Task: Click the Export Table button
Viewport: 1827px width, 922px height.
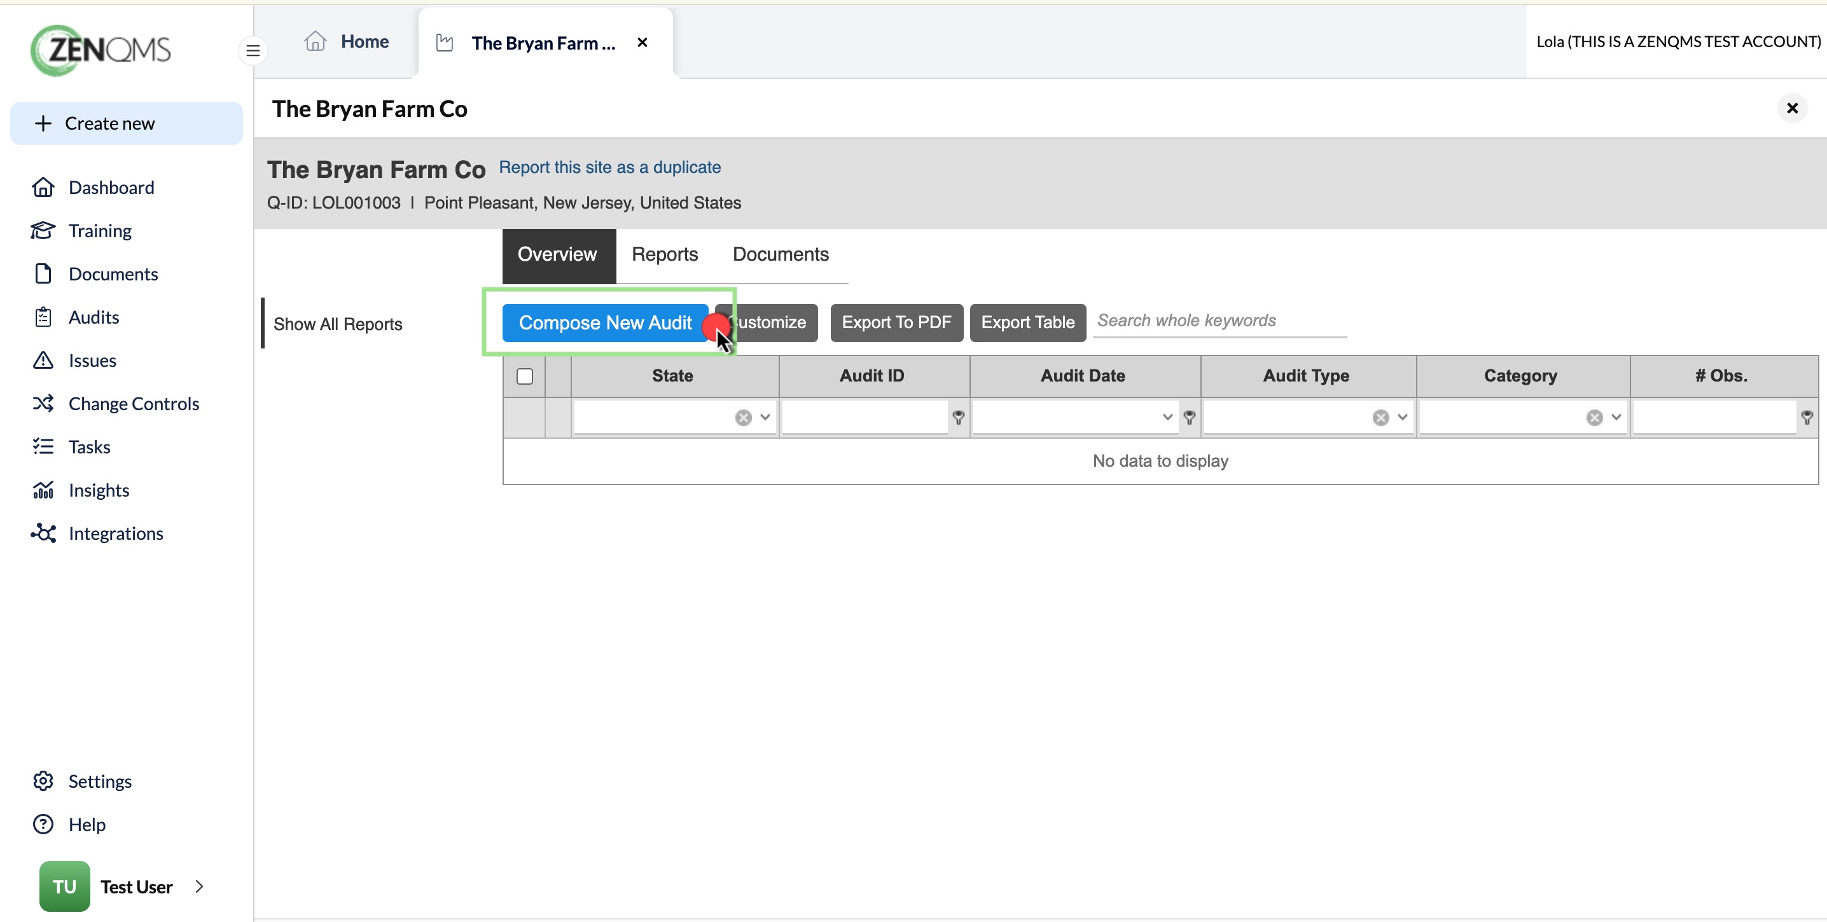Action: tap(1029, 323)
